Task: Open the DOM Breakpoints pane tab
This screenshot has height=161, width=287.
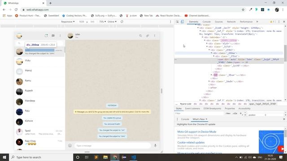Action: coord(212,108)
